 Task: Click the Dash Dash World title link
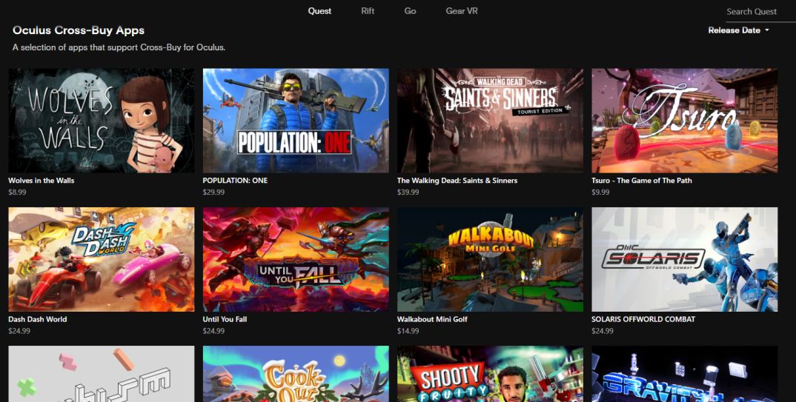point(38,319)
